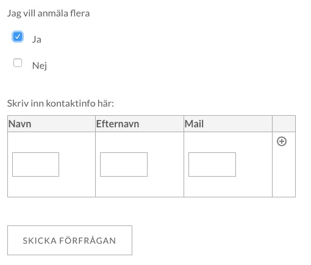This screenshot has height=265, width=311.
Task: Click the blank Navn cell area below its input
Action: point(51,187)
